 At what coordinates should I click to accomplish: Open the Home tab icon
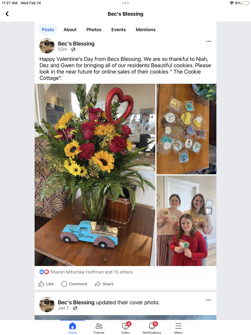pyautogui.click(x=72, y=326)
